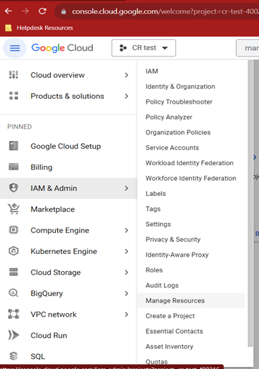Open Settings submenu item
The height and width of the screenshot is (369, 259).
pos(158,224)
